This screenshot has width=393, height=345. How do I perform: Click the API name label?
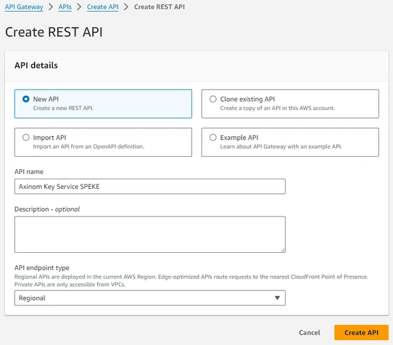click(29, 172)
